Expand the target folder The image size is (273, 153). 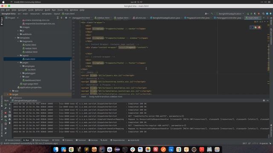tap(8, 94)
